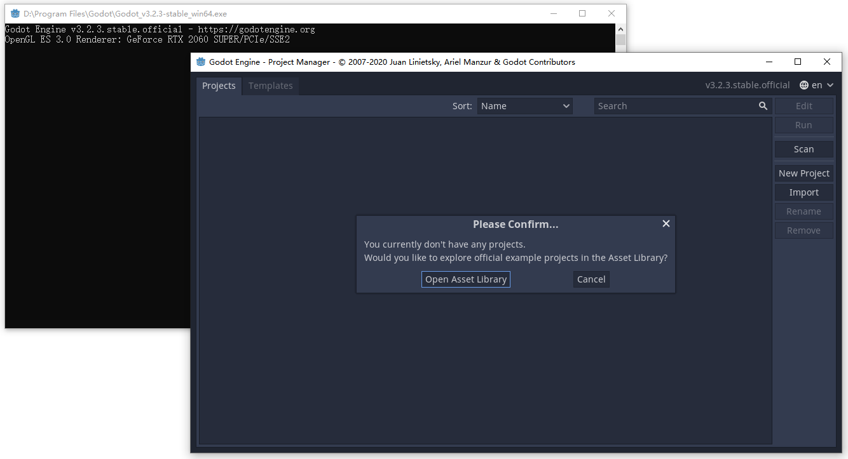The image size is (848, 459).
Task: Close the Please Confirm dialog with X
Action: tap(666, 223)
